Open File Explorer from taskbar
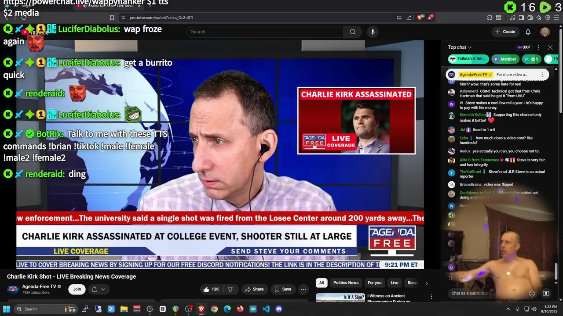The height and width of the screenshot is (316, 563). pyautogui.click(x=124, y=309)
